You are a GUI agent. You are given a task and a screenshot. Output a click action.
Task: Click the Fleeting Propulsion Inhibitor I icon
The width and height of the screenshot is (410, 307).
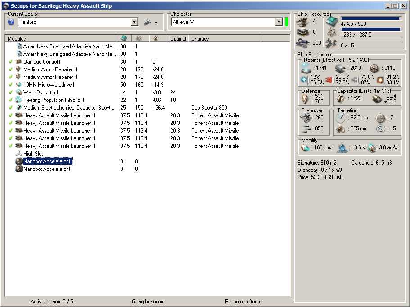(x=19, y=100)
